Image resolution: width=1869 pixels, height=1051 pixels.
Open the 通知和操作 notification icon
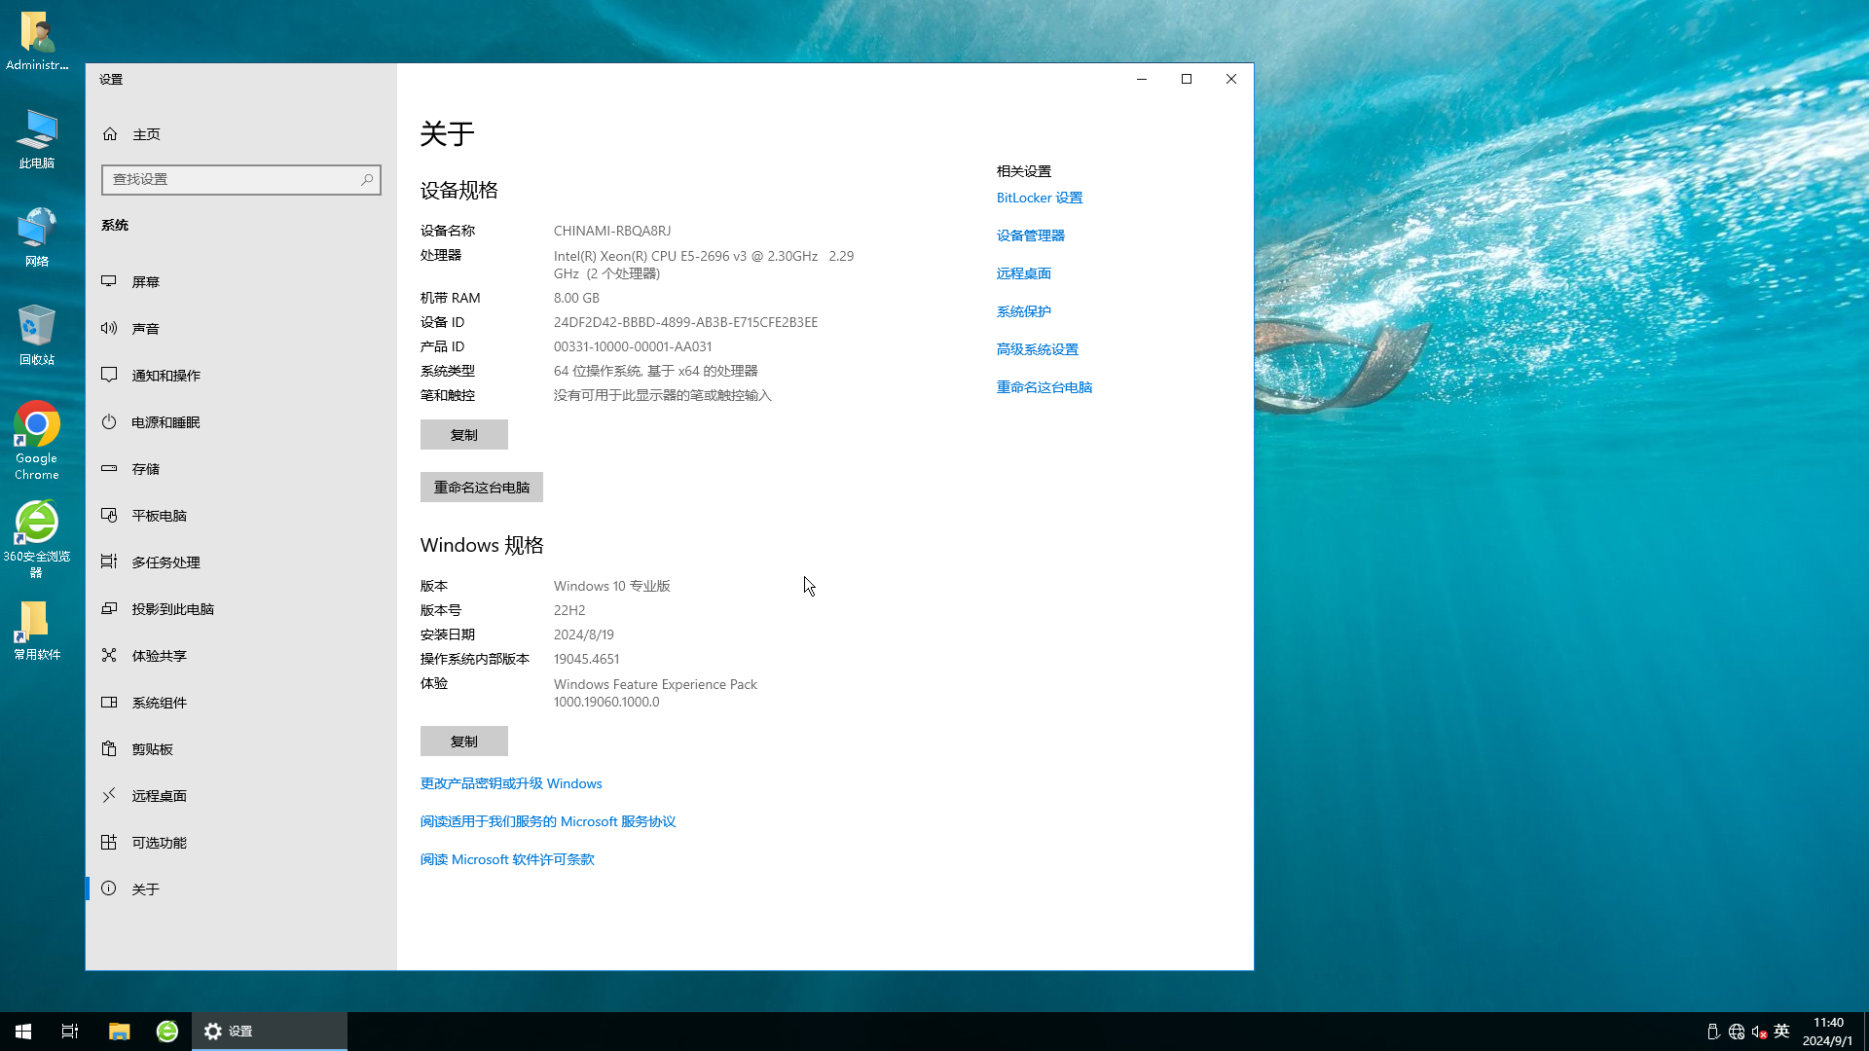(x=109, y=375)
